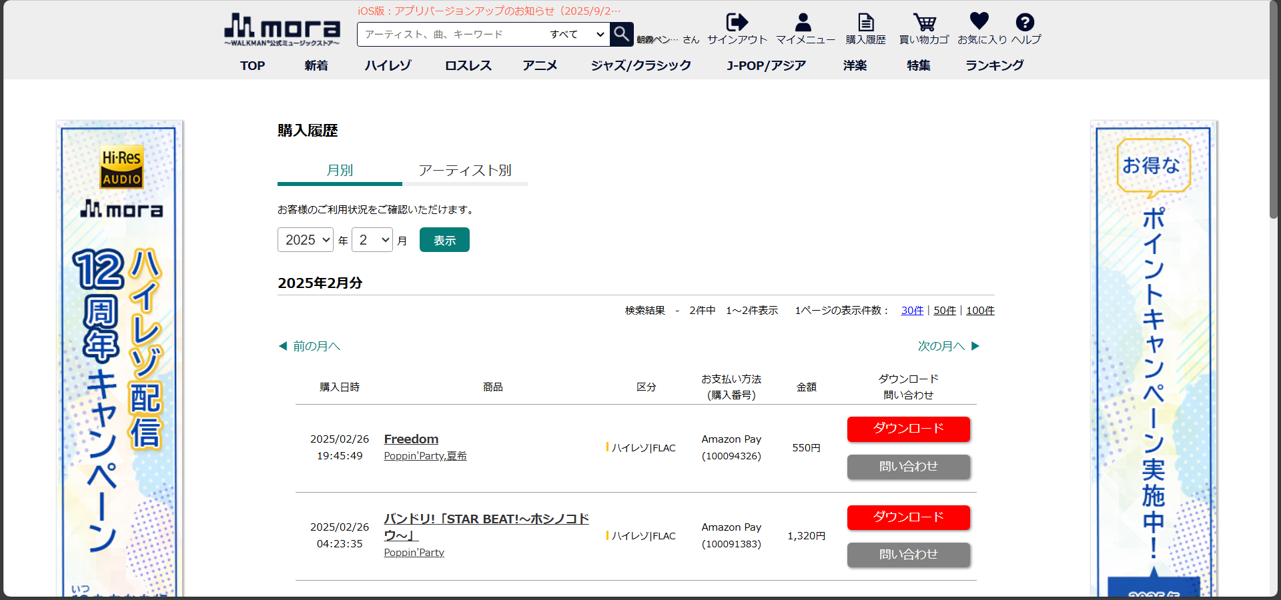Go to previous month link 前の月へ
Viewport: 1281px width, 600px height.
point(310,346)
